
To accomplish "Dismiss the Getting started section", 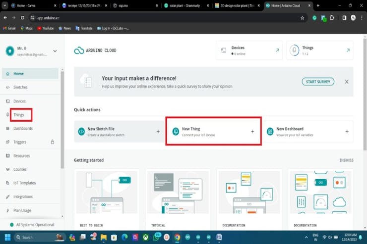I will [346, 160].
